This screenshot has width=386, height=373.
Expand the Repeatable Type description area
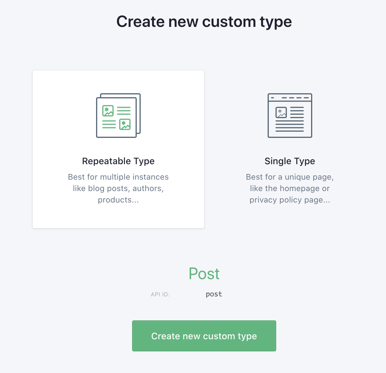point(118,188)
